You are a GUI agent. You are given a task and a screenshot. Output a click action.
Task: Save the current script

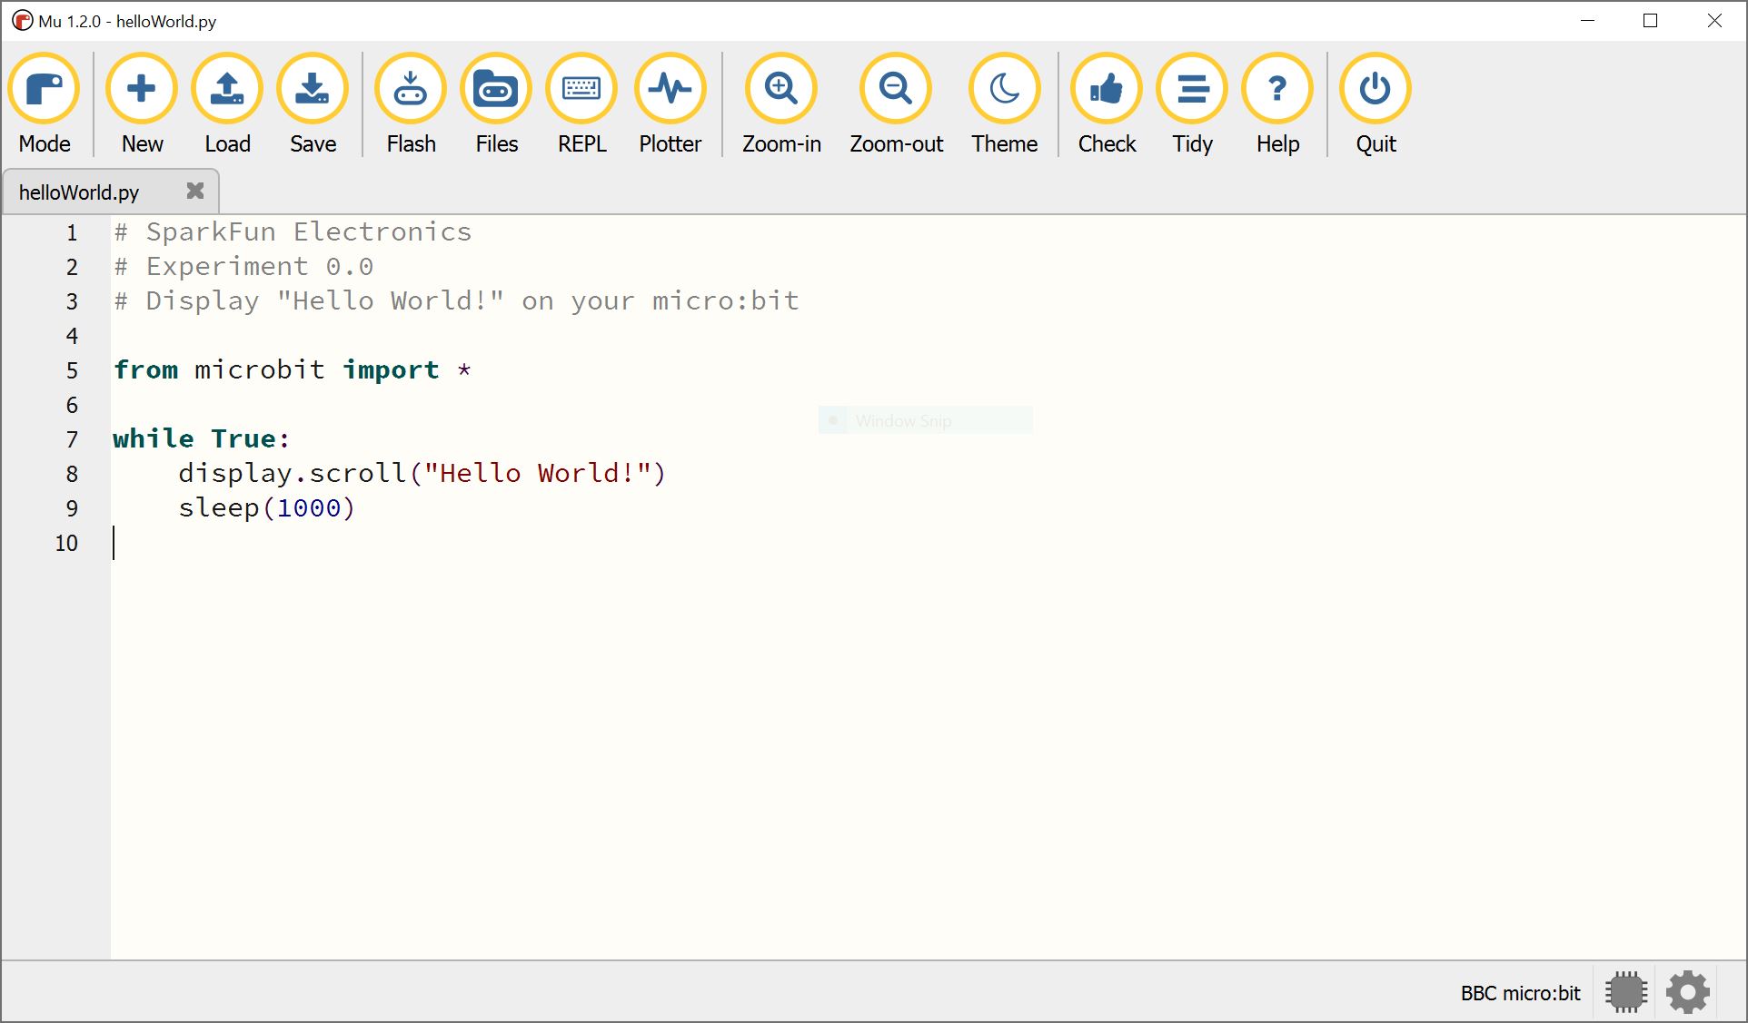click(x=313, y=104)
